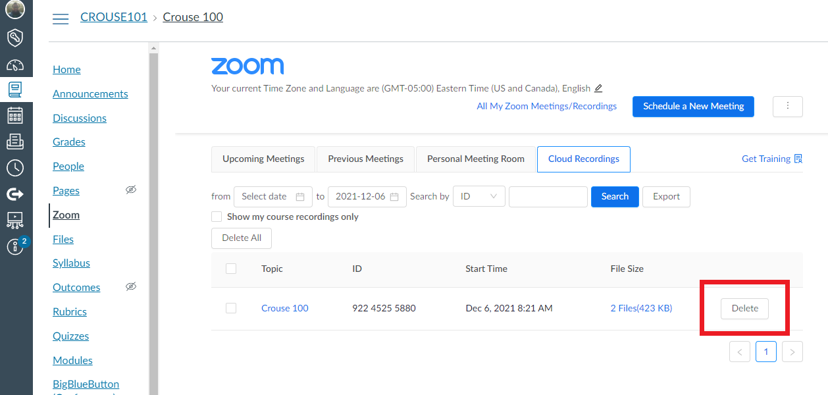Open All My Zoom Meetings/Recordings link

tap(547, 106)
